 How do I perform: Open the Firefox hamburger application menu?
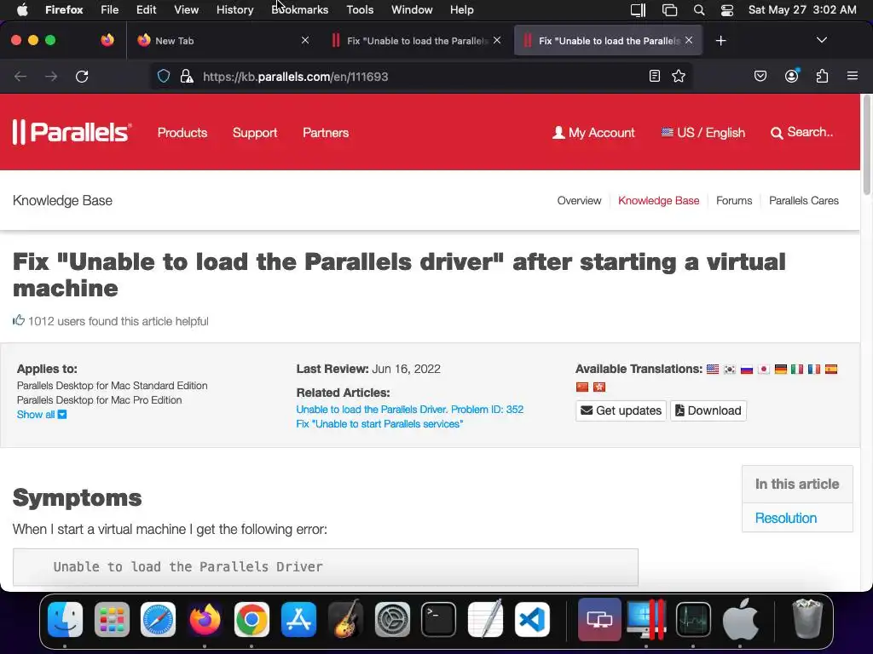853,76
